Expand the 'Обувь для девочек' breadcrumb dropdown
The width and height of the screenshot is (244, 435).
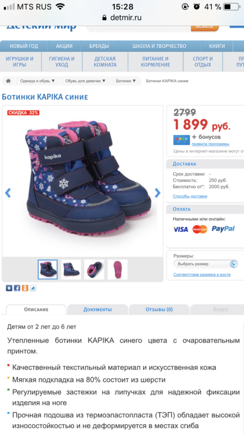pyautogui.click(x=85, y=81)
